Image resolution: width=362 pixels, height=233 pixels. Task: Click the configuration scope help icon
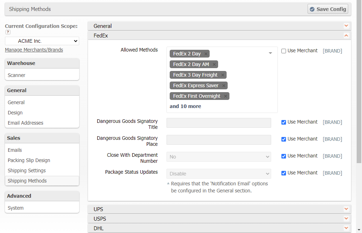point(7,32)
